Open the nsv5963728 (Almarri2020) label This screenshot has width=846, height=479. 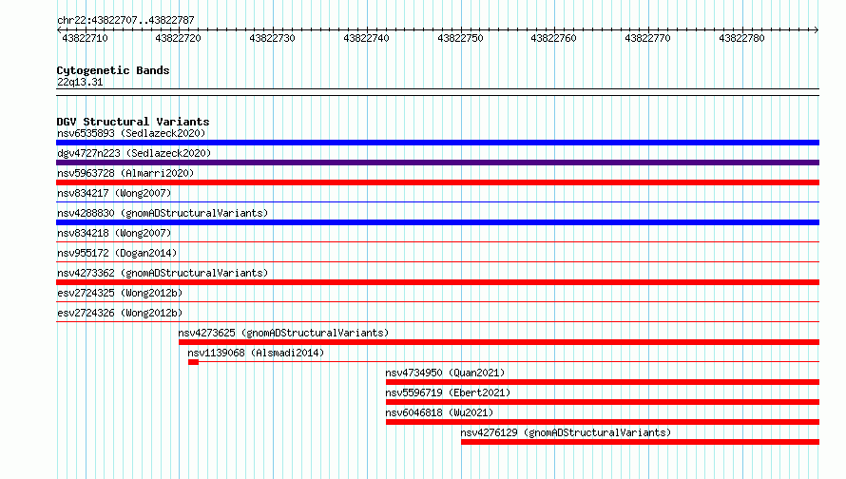[125, 173]
